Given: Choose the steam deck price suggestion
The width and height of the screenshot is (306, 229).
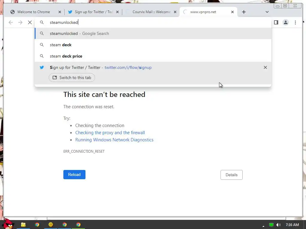Looking at the screenshot, I should [x=153, y=56].
